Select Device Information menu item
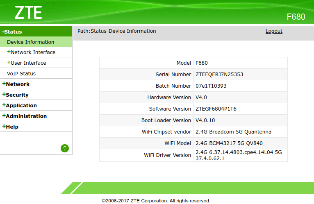The image size is (314, 204). (30, 42)
